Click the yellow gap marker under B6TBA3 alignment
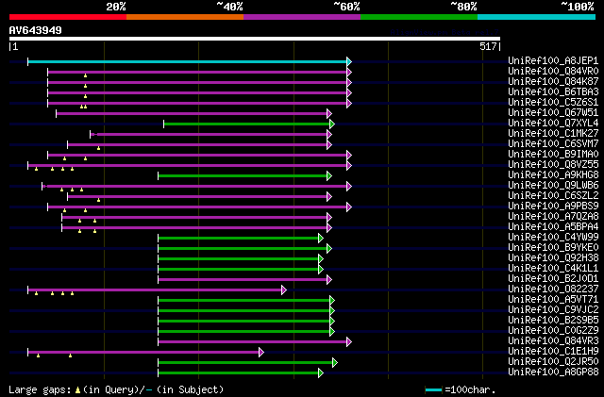Image resolution: width=604 pixels, height=397 pixels. 85,96
